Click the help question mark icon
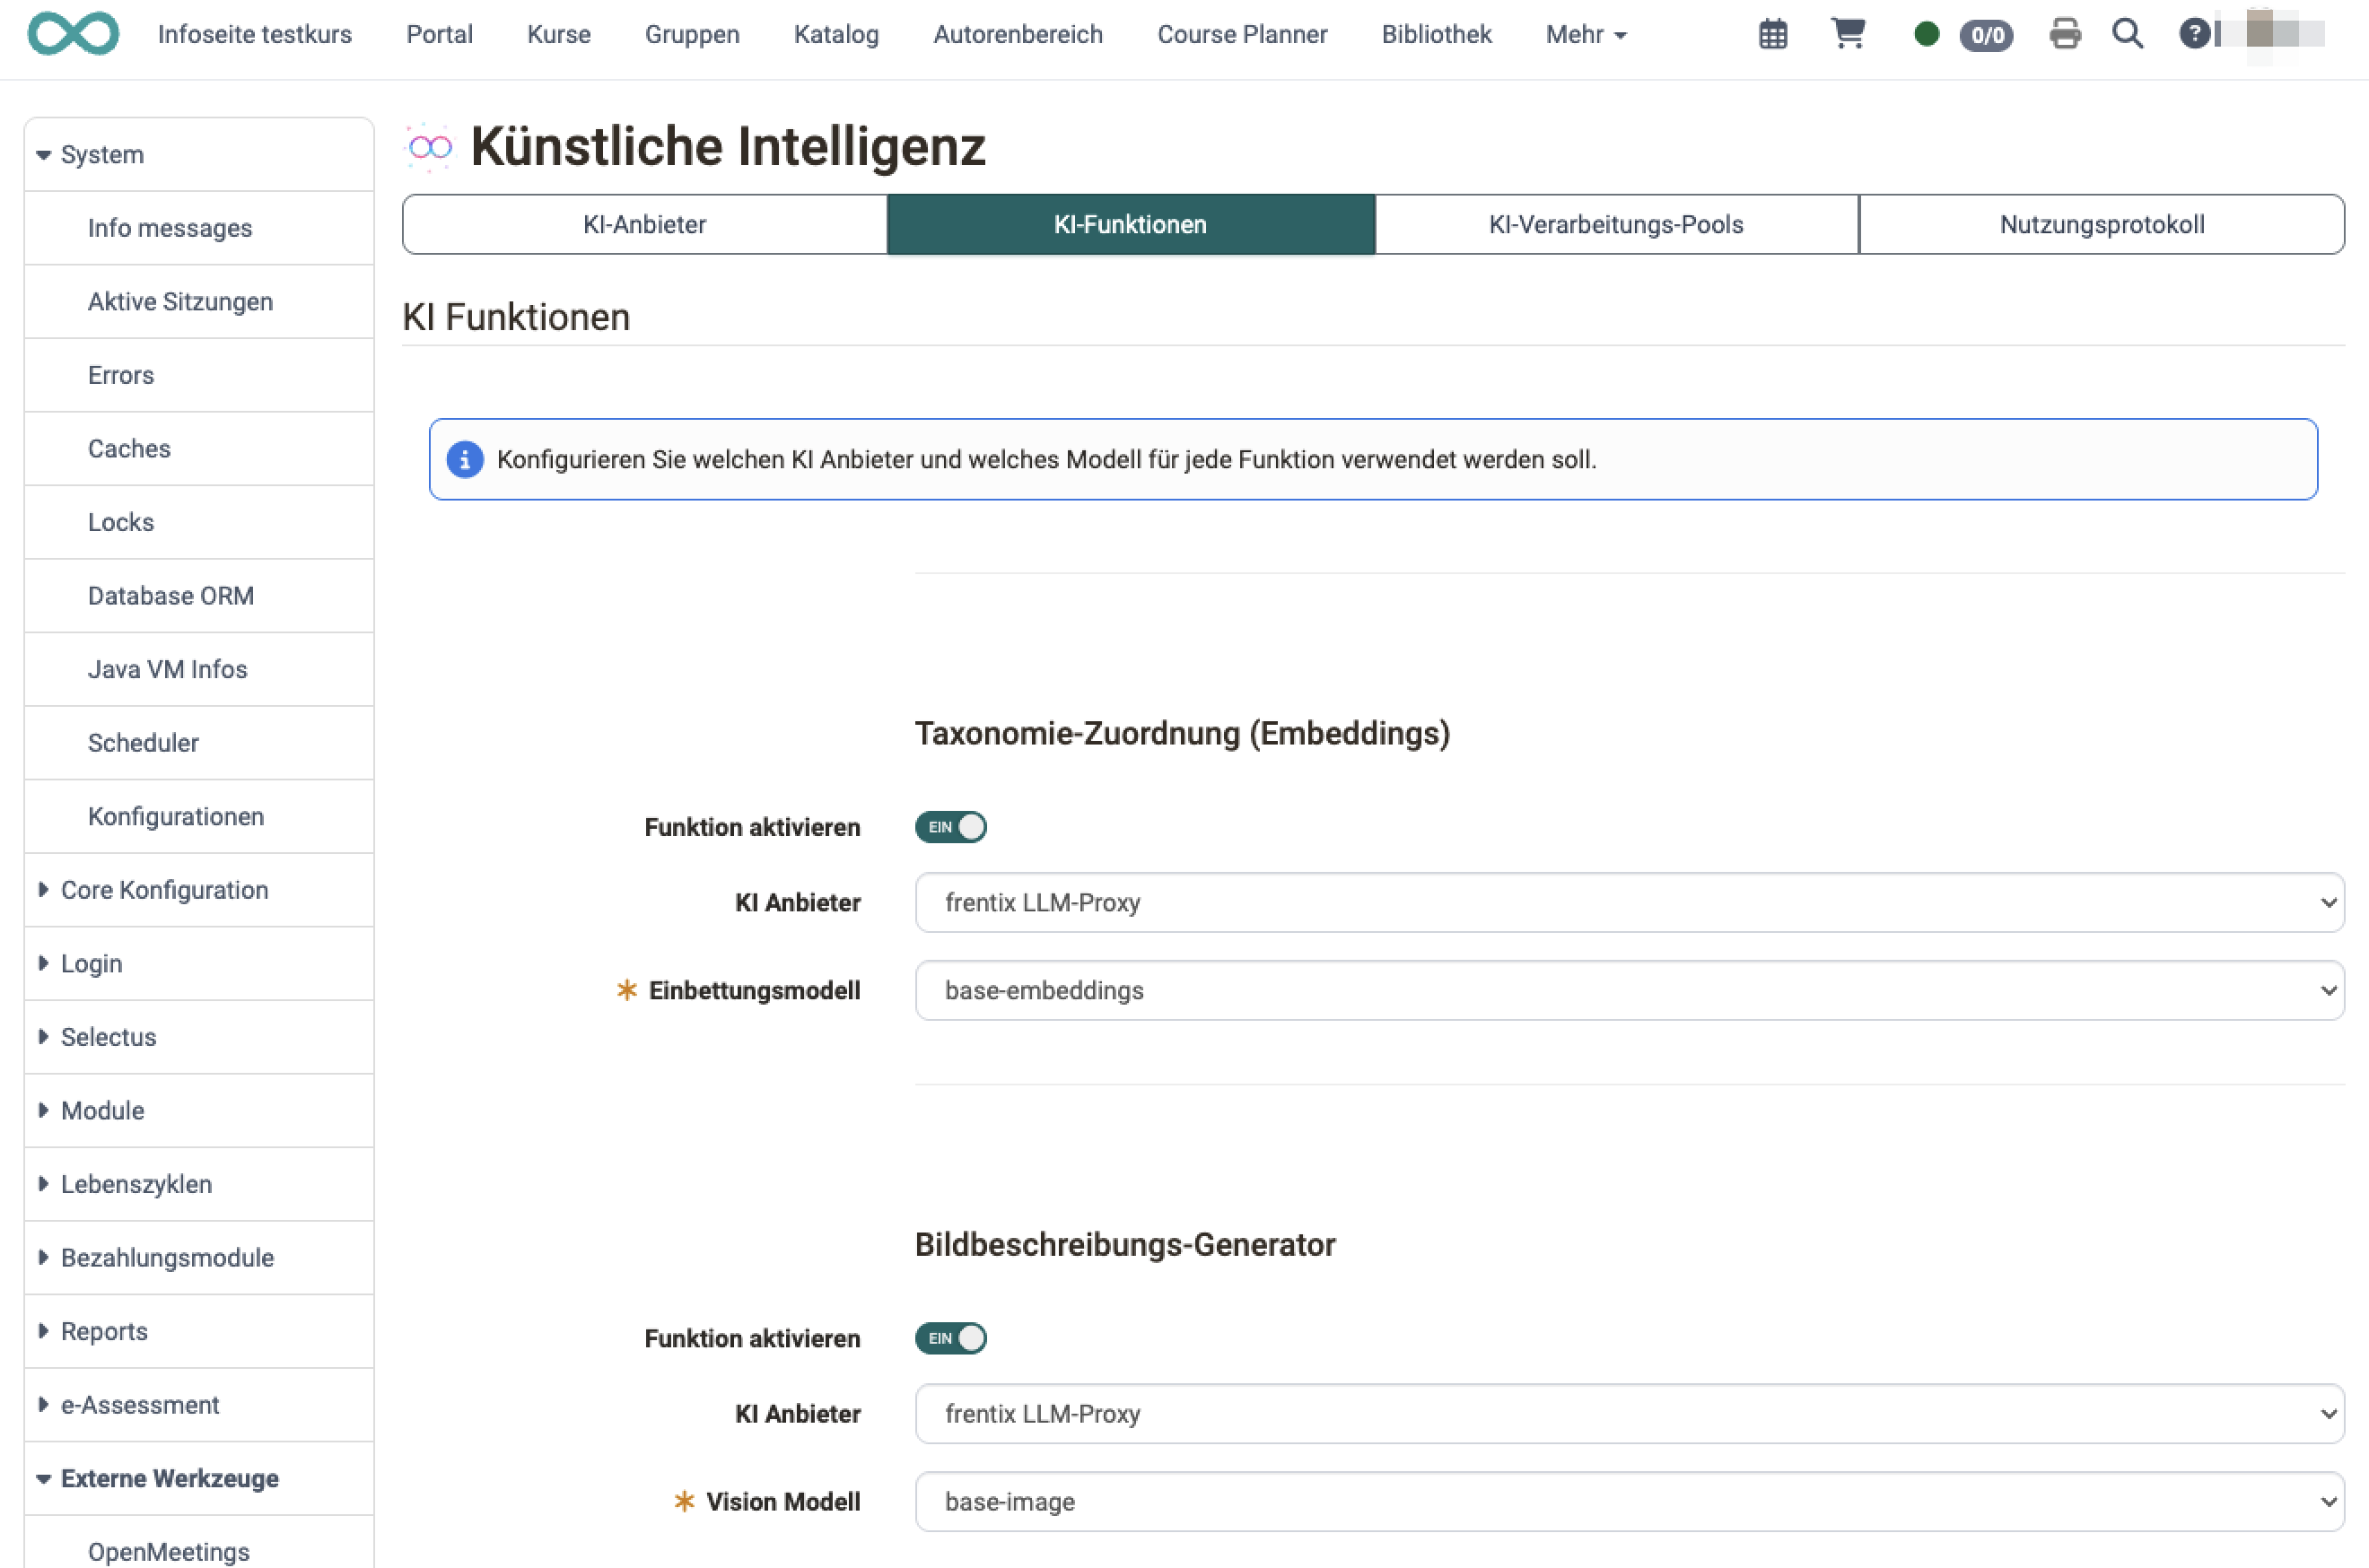 (2193, 34)
